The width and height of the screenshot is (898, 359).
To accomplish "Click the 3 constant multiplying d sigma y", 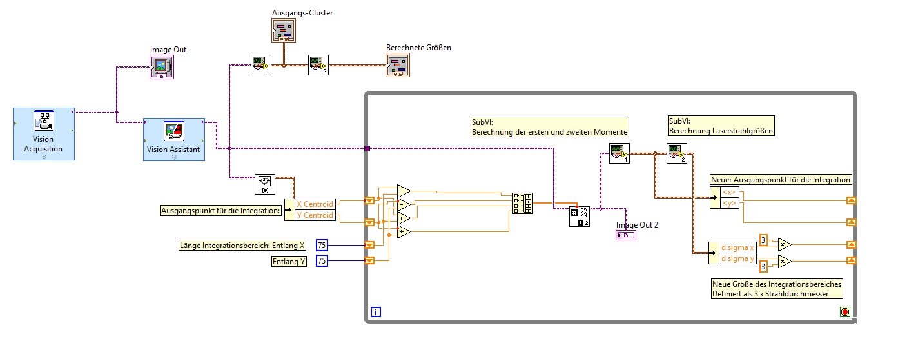I will coord(763,266).
